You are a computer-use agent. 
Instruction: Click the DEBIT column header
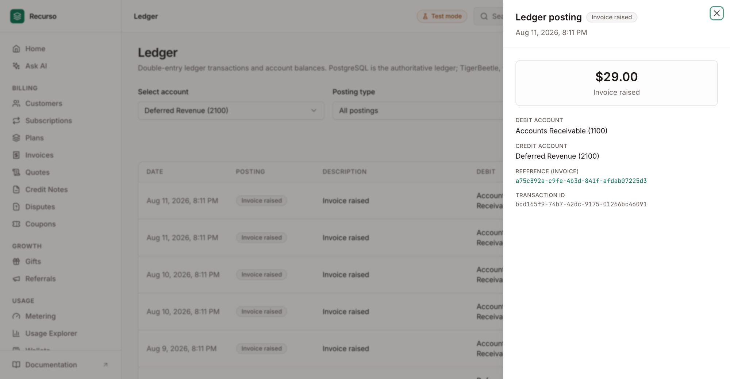(486, 172)
